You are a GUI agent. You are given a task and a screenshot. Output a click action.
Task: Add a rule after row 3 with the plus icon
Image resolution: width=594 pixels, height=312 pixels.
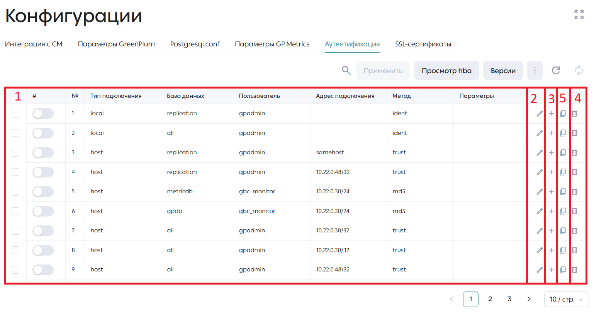click(x=551, y=153)
